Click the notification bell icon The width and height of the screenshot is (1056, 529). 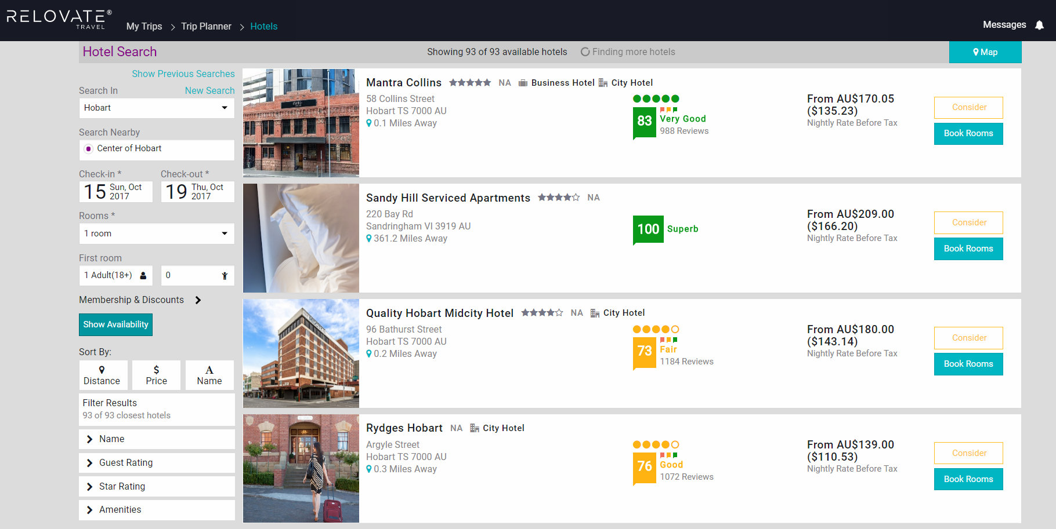1039,25
